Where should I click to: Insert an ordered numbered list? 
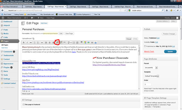pos(38,42)
